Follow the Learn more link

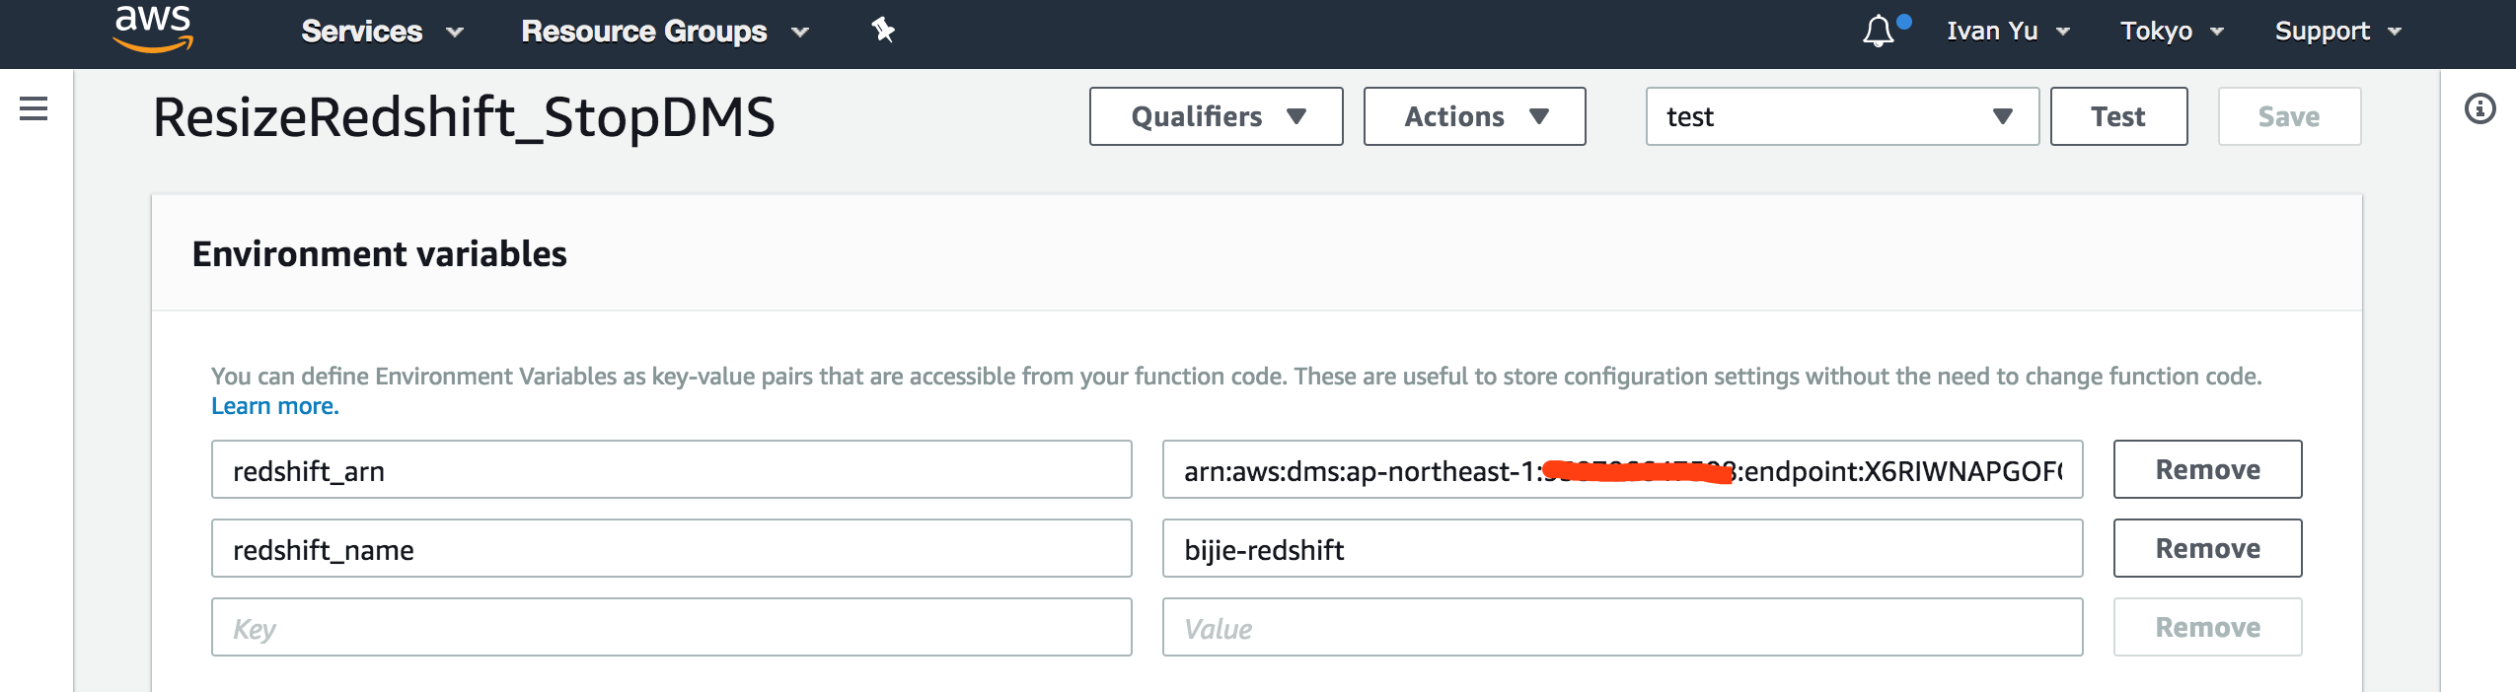click(275, 406)
